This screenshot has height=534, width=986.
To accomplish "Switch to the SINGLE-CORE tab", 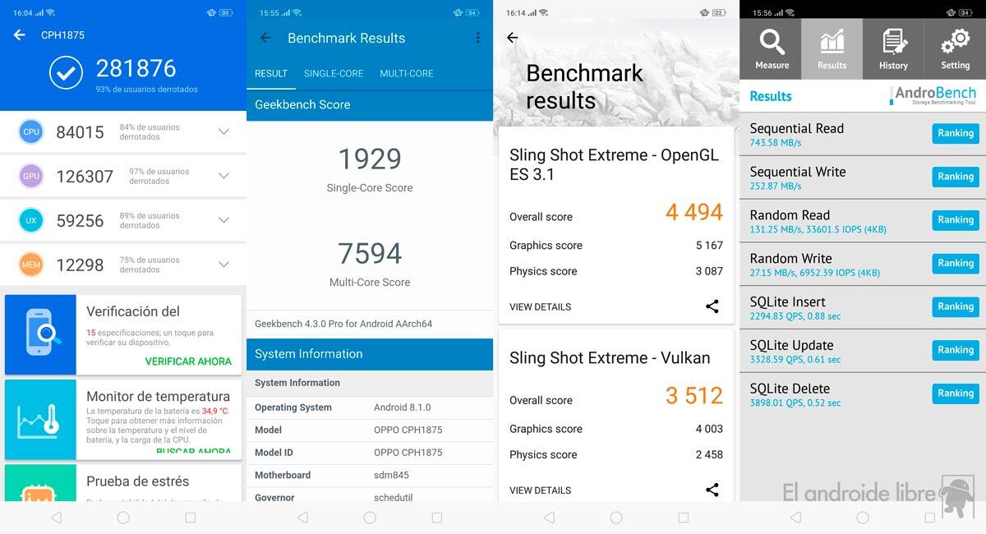I will 334,73.
